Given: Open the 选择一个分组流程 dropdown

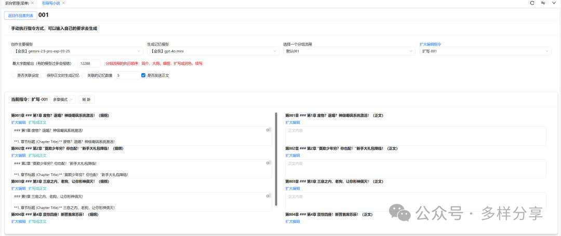Looking at the screenshot, I should click(x=349, y=51).
